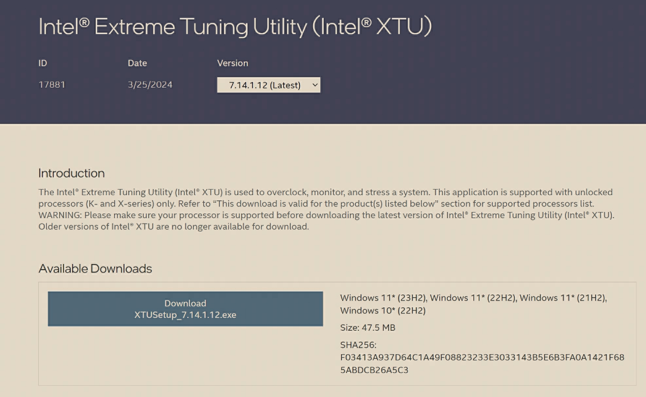This screenshot has height=397, width=646.
Task: Click the Introduction heading
Action: tap(72, 173)
